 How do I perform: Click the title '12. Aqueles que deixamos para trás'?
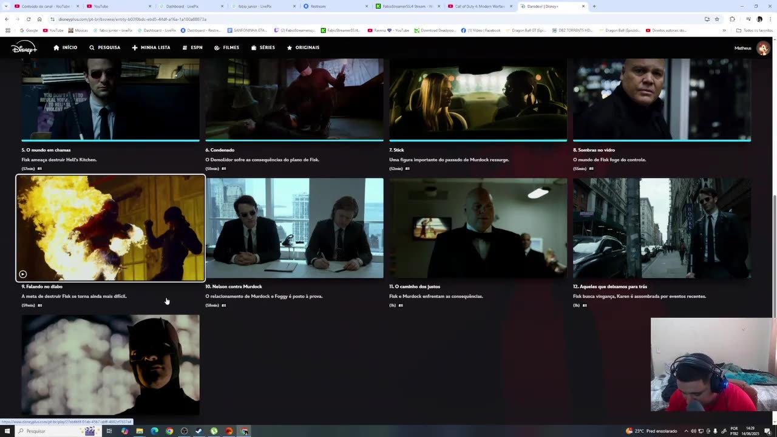pyautogui.click(x=610, y=286)
